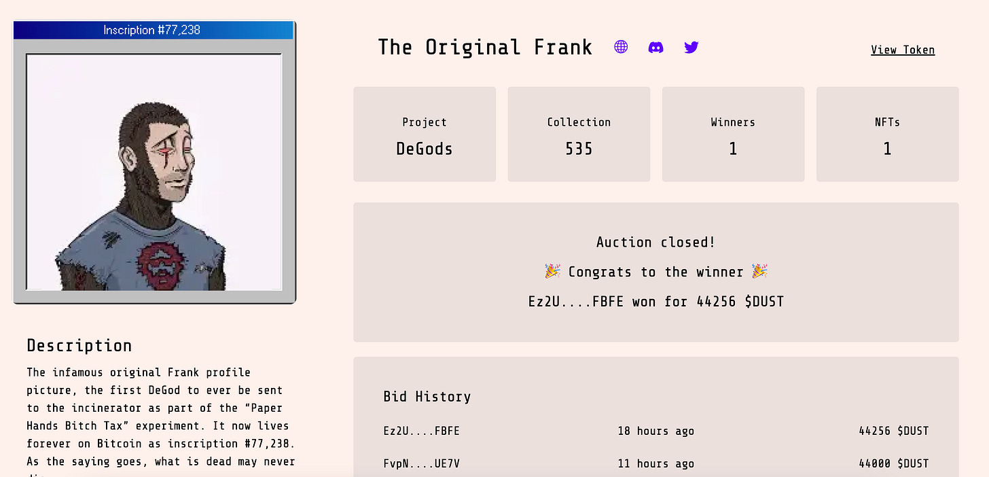
Task: Click the 44256 $DUST bid amount in history
Action: click(893, 431)
